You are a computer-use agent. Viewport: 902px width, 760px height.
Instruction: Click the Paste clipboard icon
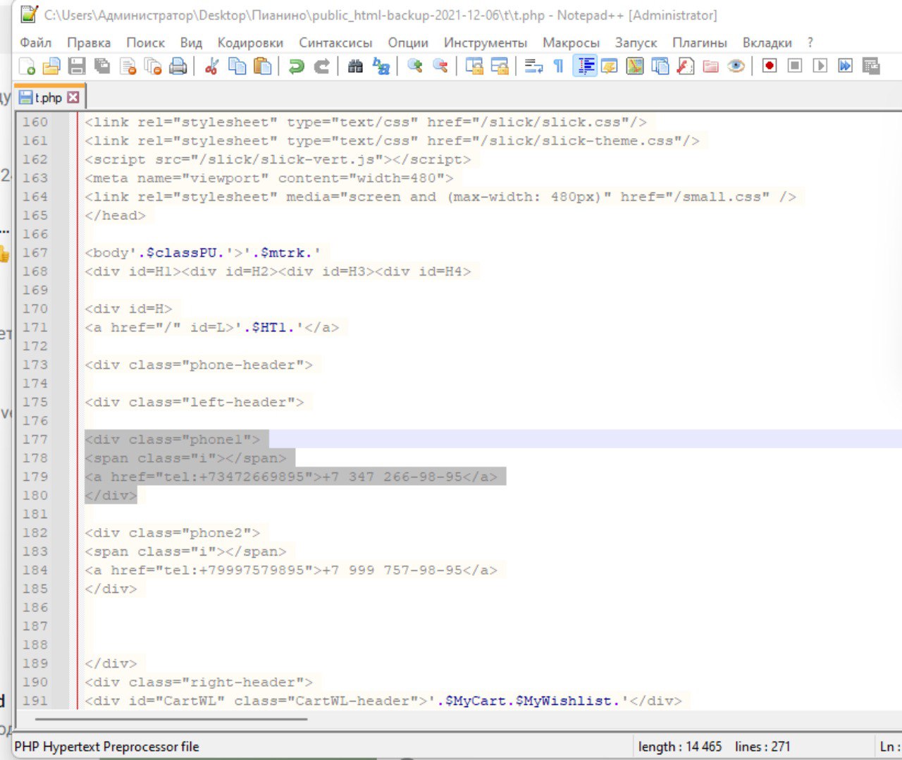pyautogui.click(x=262, y=66)
